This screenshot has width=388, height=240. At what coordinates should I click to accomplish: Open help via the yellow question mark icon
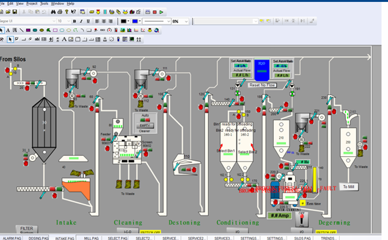pyautogui.click(x=67, y=12)
